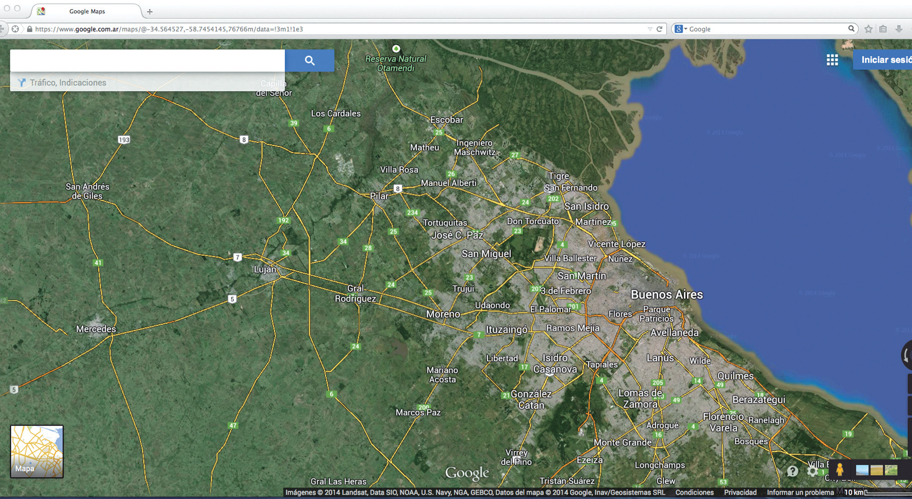
Task: Select the Street View pegman icon
Action: coord(839,470)
